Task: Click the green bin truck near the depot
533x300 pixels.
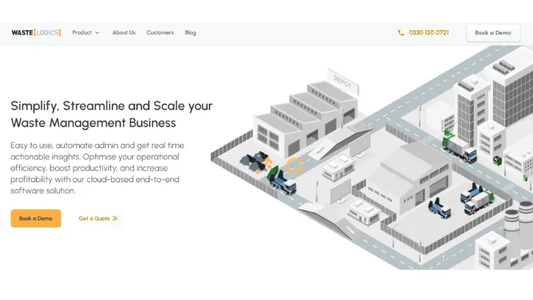Action: pos(281,180)
